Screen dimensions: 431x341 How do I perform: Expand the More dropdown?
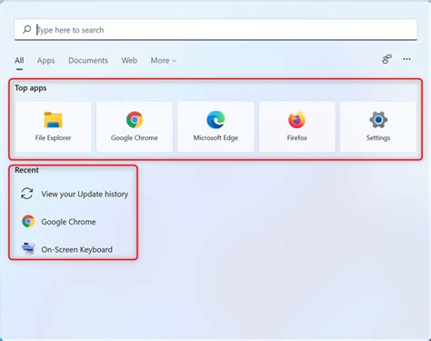(x=164, y=60)
